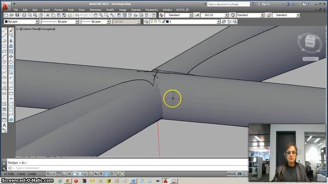328x184 pixels.
Task: Open the File menu
Action: (16, 10)
